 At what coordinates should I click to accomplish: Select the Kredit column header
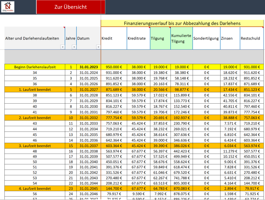point(114,38)
